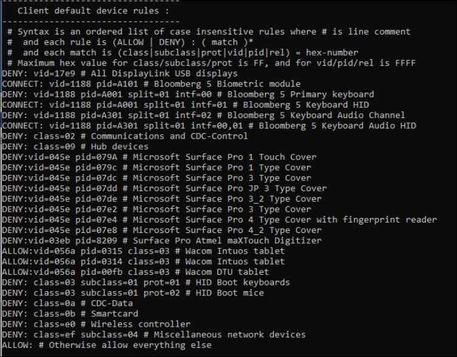Click the Surface Pro 1 Touch Cover line

159,157
